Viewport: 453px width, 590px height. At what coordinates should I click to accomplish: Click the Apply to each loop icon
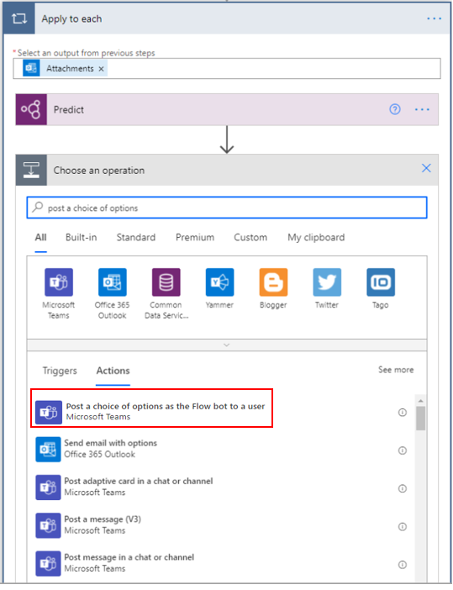point(19,18)
